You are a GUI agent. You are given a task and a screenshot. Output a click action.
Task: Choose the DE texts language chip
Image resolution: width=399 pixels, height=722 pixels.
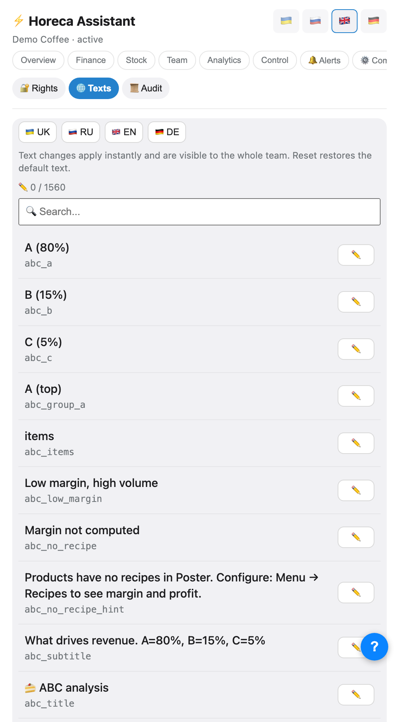[167, 132]
